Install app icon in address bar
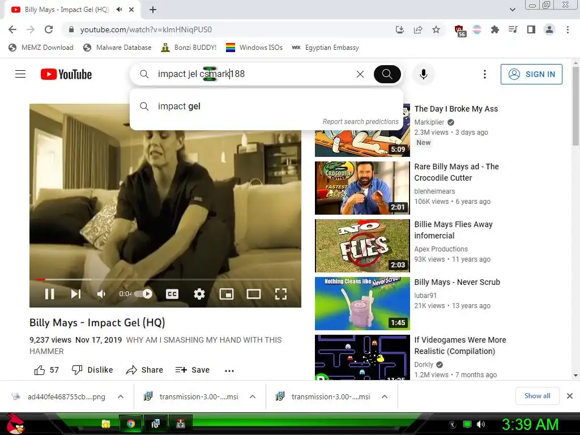 click(399, 29)
